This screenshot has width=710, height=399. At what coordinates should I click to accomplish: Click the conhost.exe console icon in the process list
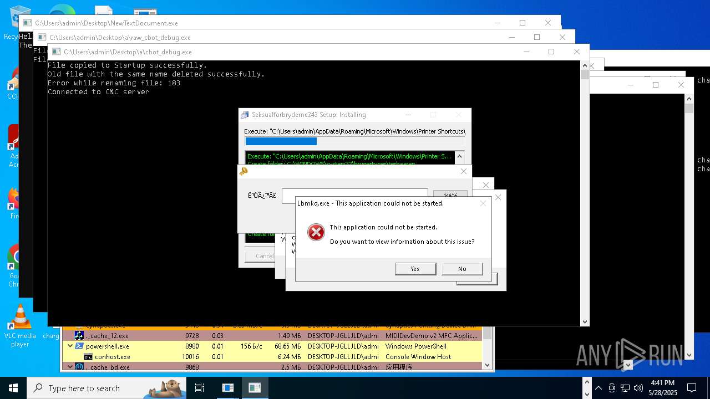(x=88, y=357)
